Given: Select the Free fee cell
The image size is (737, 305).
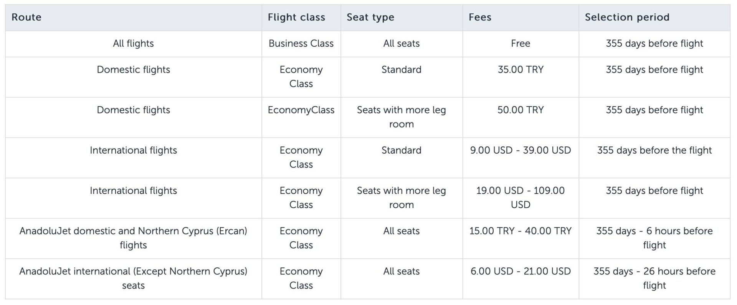Looking at the screenshot, I should [x=521, y=44].
